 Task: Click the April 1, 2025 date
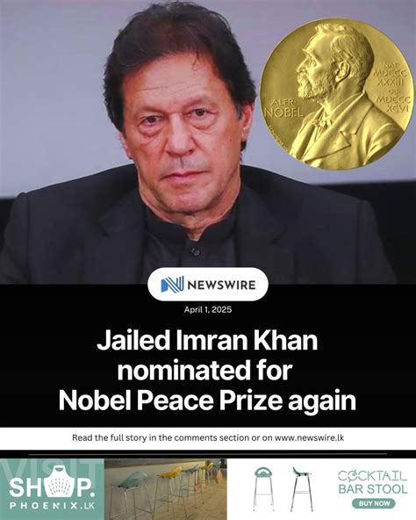208,310
